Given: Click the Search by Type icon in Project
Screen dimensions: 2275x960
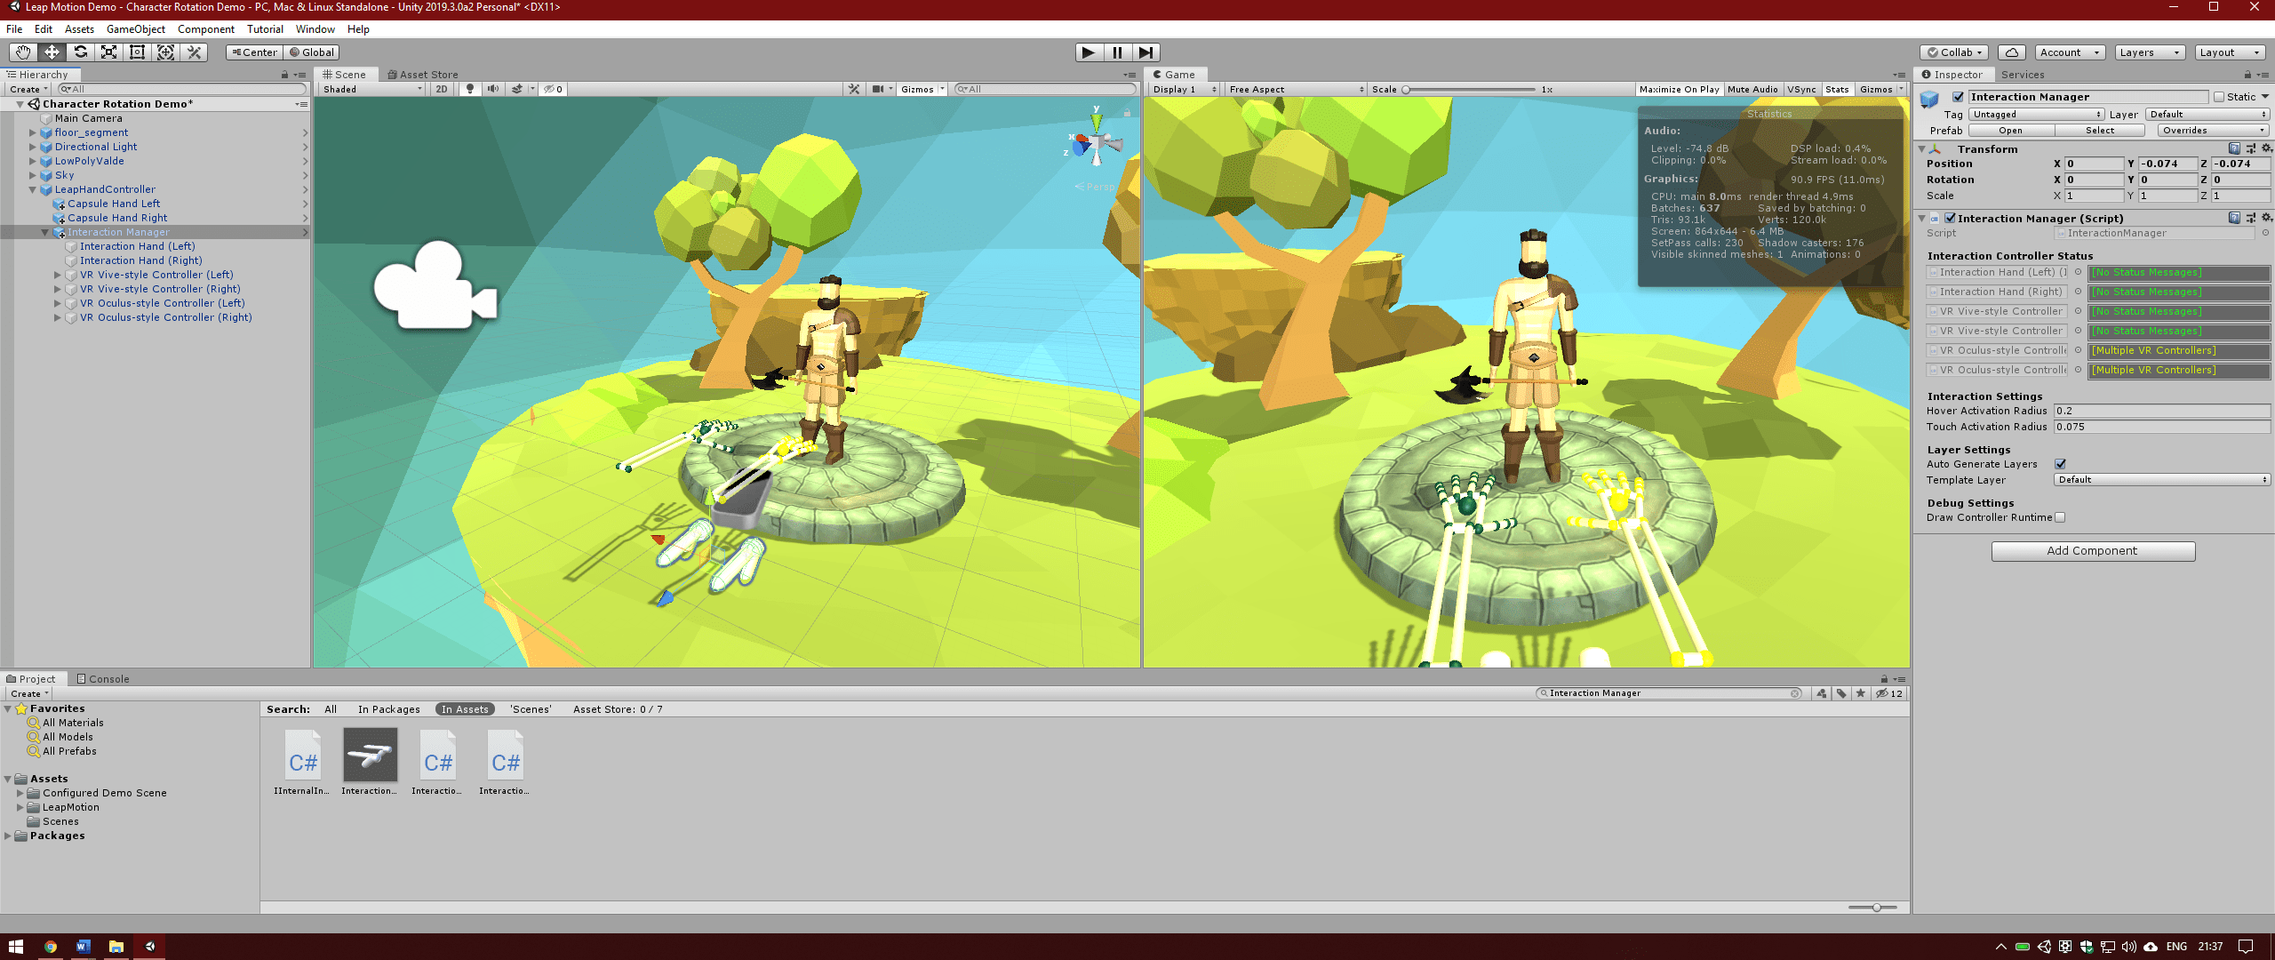Looking at the screenshot, I should 1822,693.
